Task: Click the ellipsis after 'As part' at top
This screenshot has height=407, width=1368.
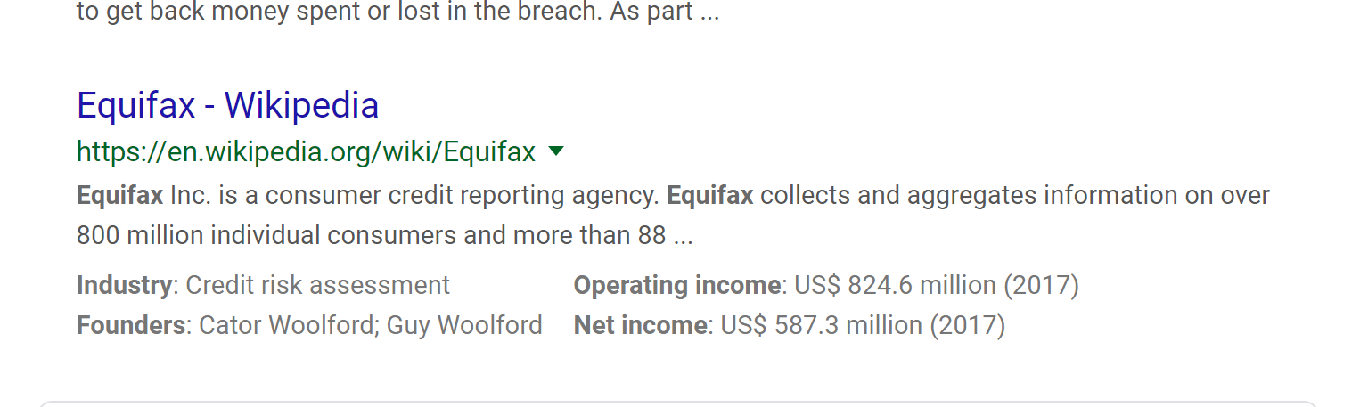Action: (x=709, y=14)
